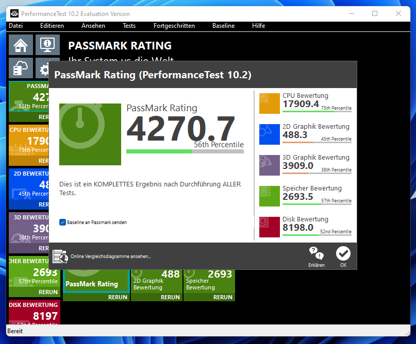Select the orange CPU Bewertung icon

point(269,104)
